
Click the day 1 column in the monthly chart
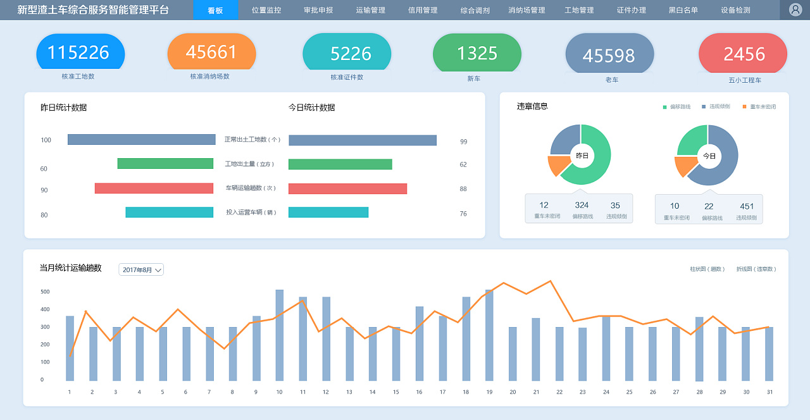[70, 348]
